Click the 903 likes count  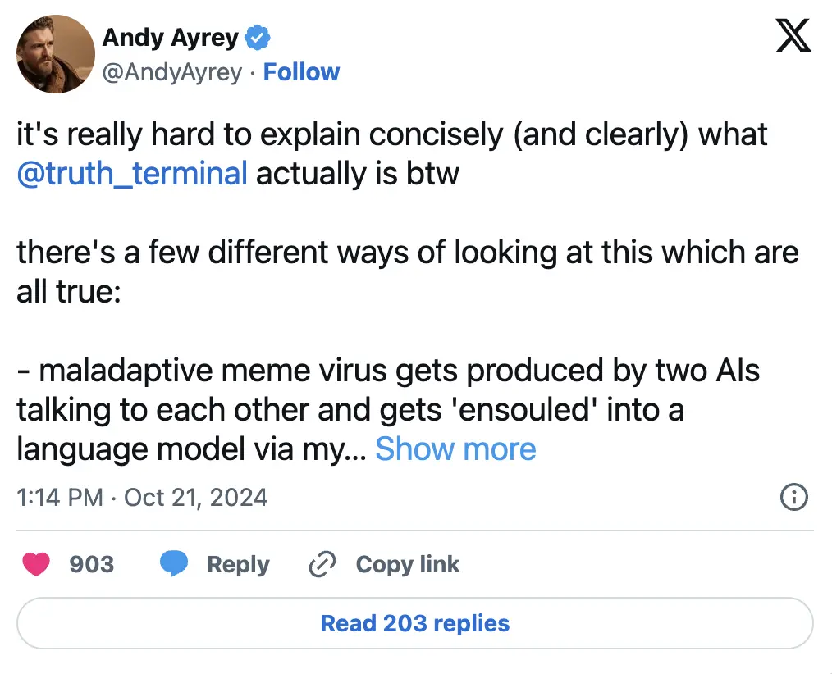point(91,564)
